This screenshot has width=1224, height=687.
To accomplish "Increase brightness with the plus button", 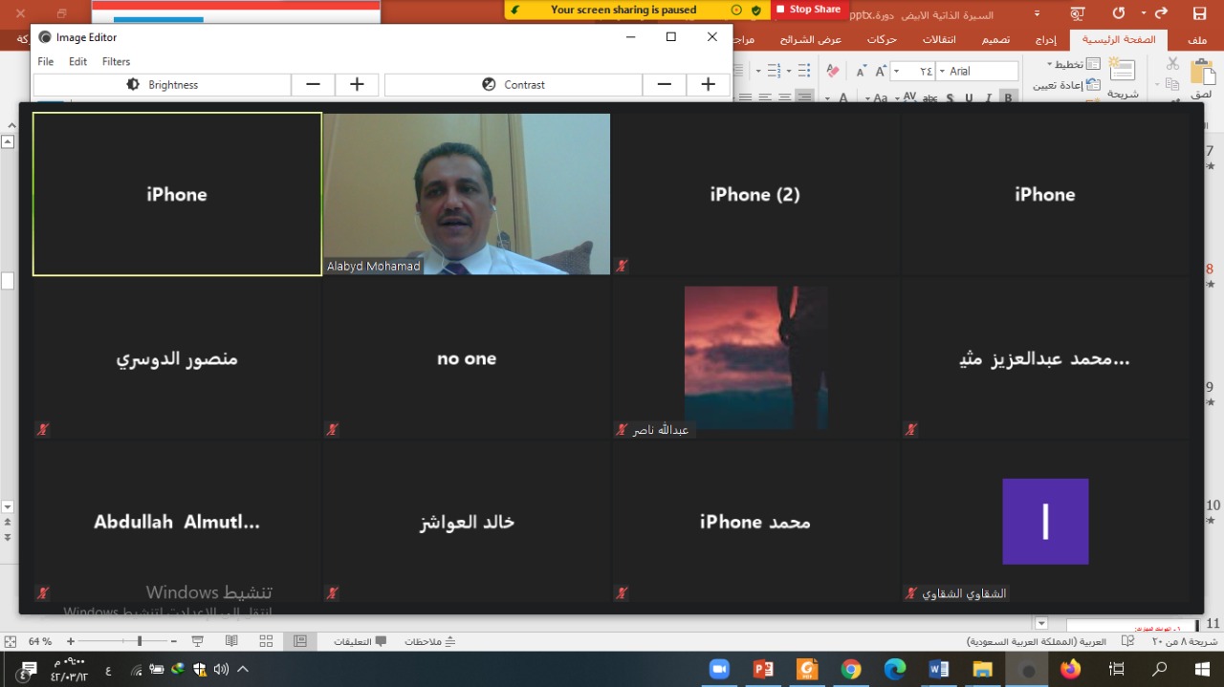I will 357,85.
